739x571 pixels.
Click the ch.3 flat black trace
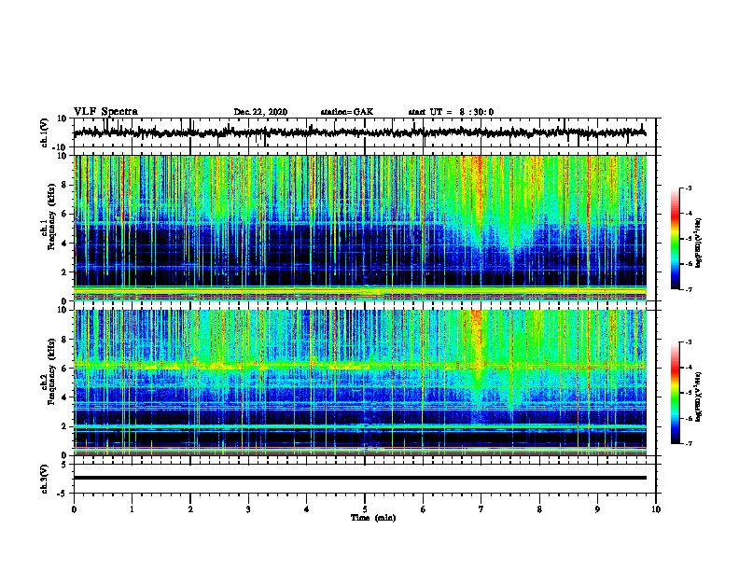point(359,478)
